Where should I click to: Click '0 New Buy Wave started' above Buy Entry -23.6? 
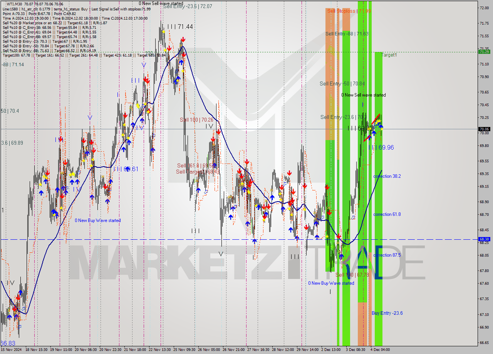[x=331, y=283]
